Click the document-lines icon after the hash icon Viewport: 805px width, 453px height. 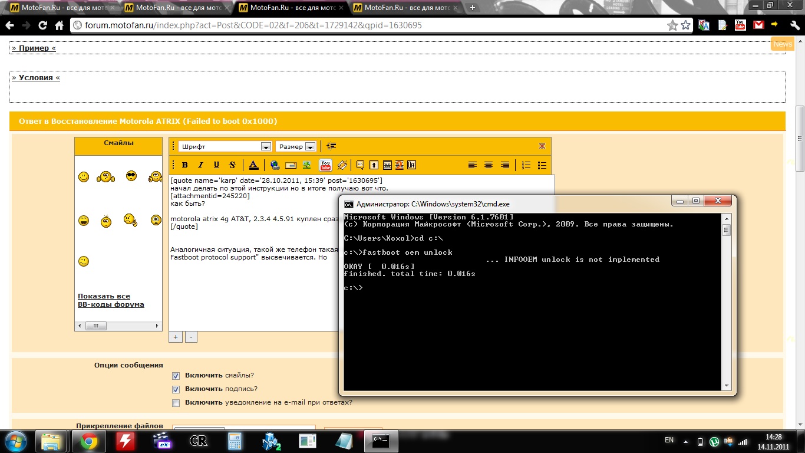click(x=387, y=165)
